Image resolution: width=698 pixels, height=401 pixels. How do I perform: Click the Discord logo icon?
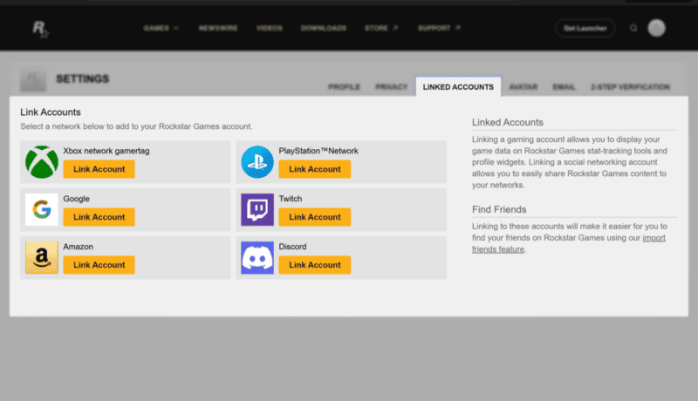[257, 257]
